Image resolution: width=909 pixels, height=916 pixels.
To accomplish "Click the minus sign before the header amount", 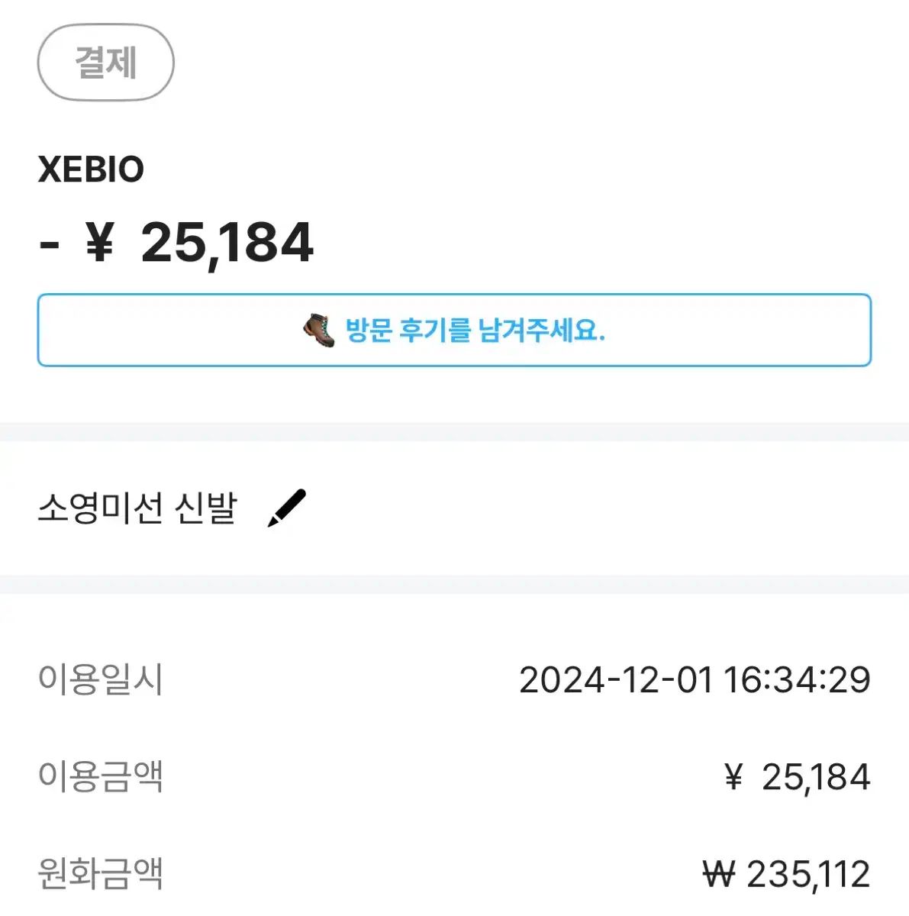I will (x=50, y=245).
